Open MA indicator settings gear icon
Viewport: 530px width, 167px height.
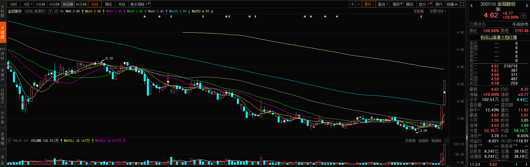(56, 11)
